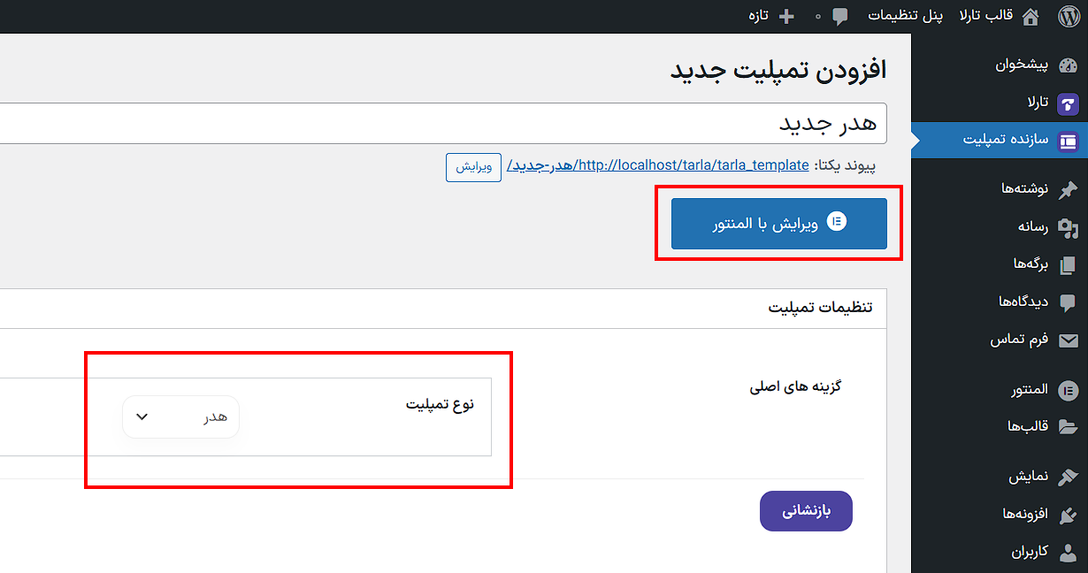Screen dimensions: 1088x573
Task: Click the chevron arrow in template type select
Action: pyautogui.click(x=142, y=416)
